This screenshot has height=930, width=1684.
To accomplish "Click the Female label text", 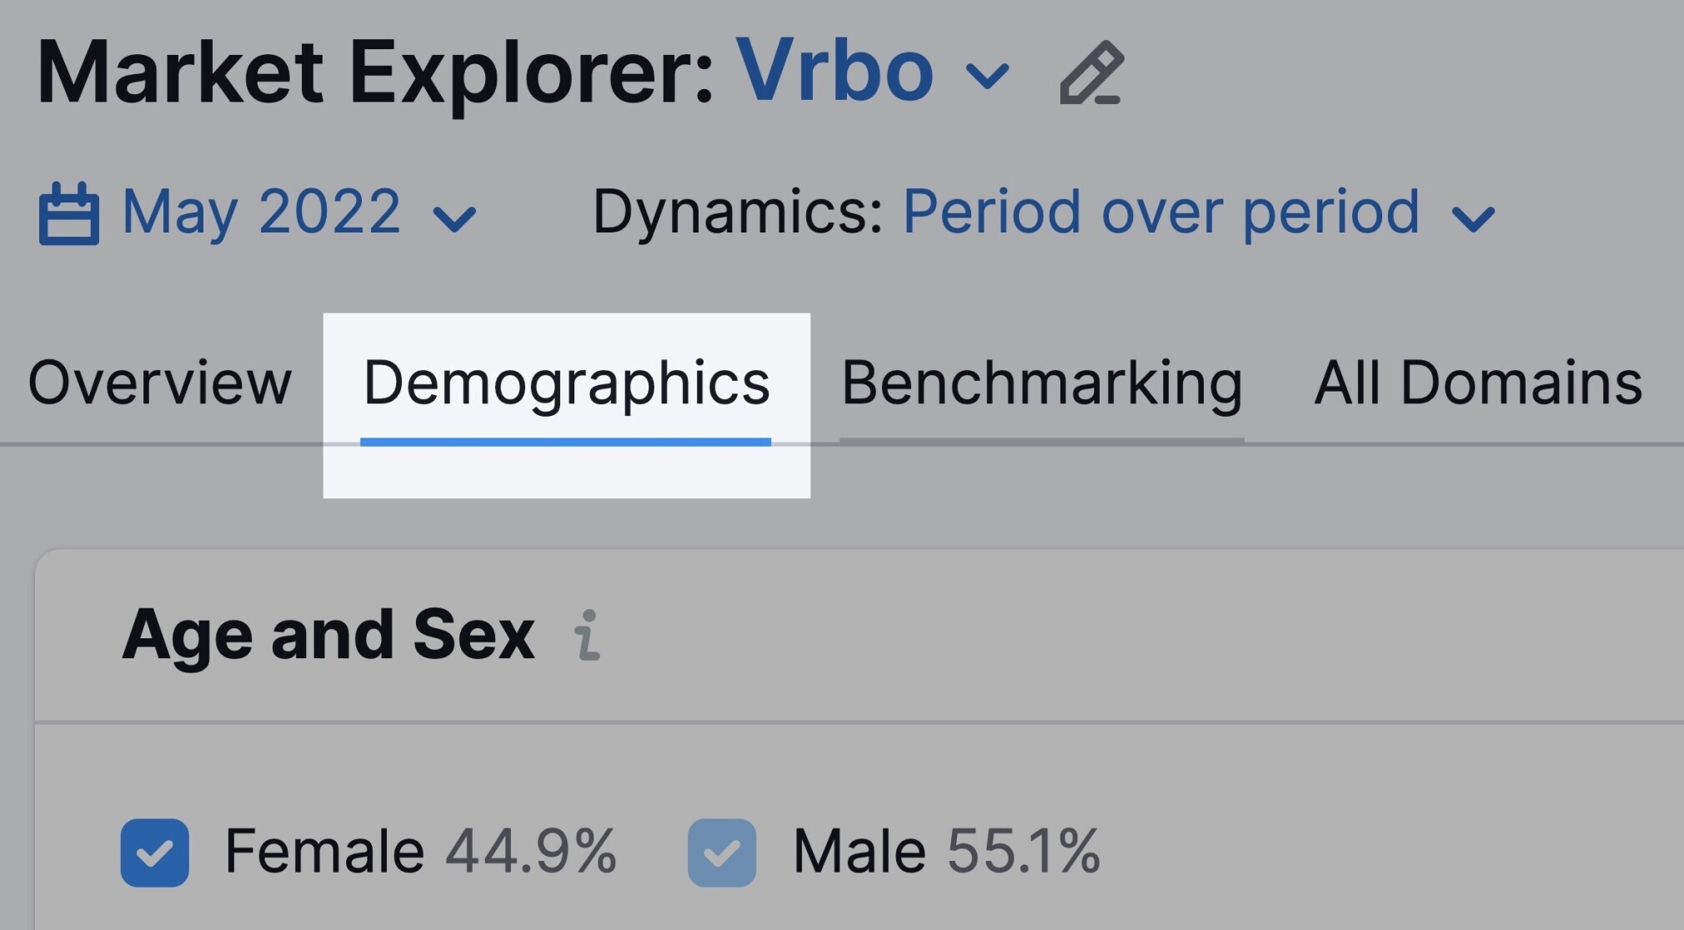I will click(324, 852).
